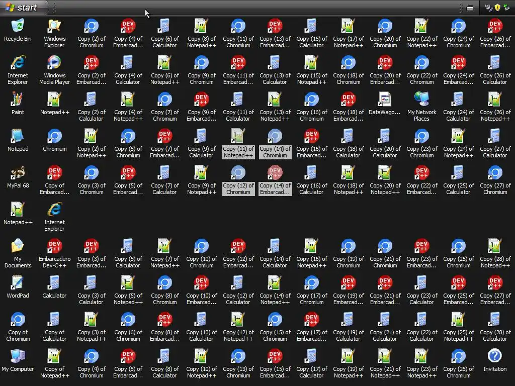Select Copy (4) of Chromium icon

(92, 364)
